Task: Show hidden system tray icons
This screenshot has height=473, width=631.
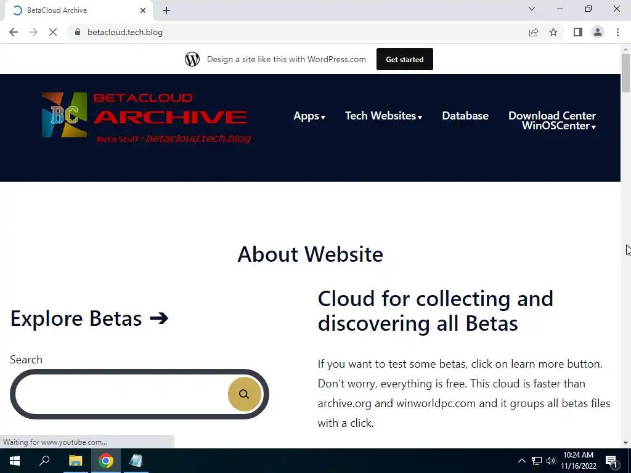Action: [521, 461]
